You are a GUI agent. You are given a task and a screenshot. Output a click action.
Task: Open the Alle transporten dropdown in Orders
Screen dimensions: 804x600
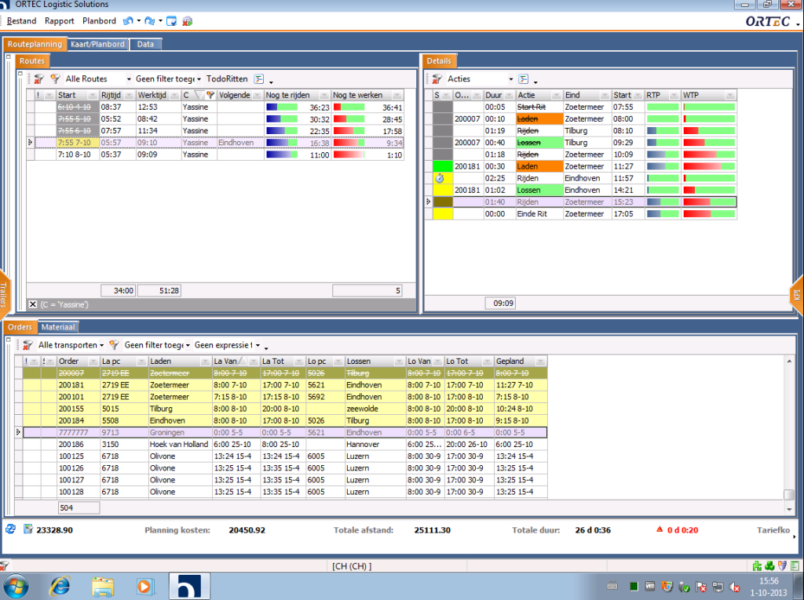pos(69,344)
